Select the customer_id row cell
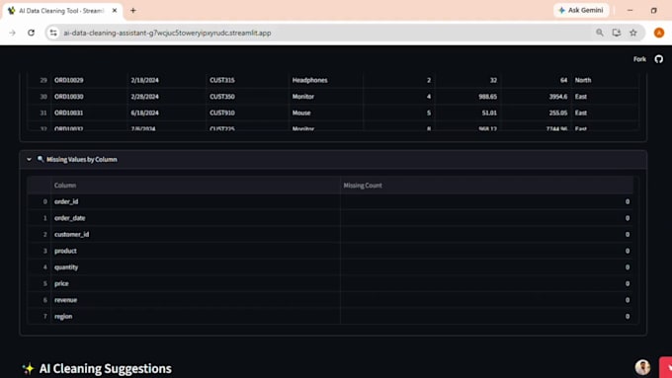Image resolution: width=672 pixels, height=378 pixels. pos(196,234)
